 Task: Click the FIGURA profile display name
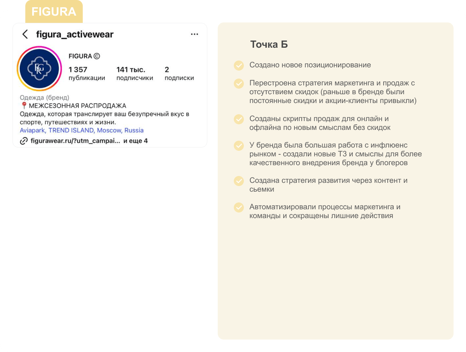click(80, 56)
